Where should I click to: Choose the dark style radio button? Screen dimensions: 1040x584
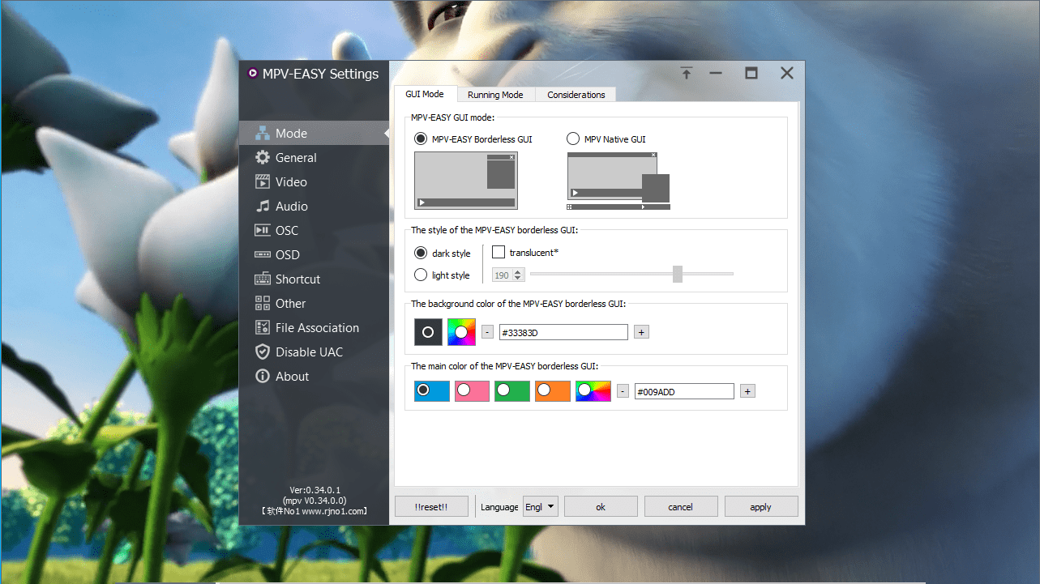pyautogui.click(x=443, y=253)
